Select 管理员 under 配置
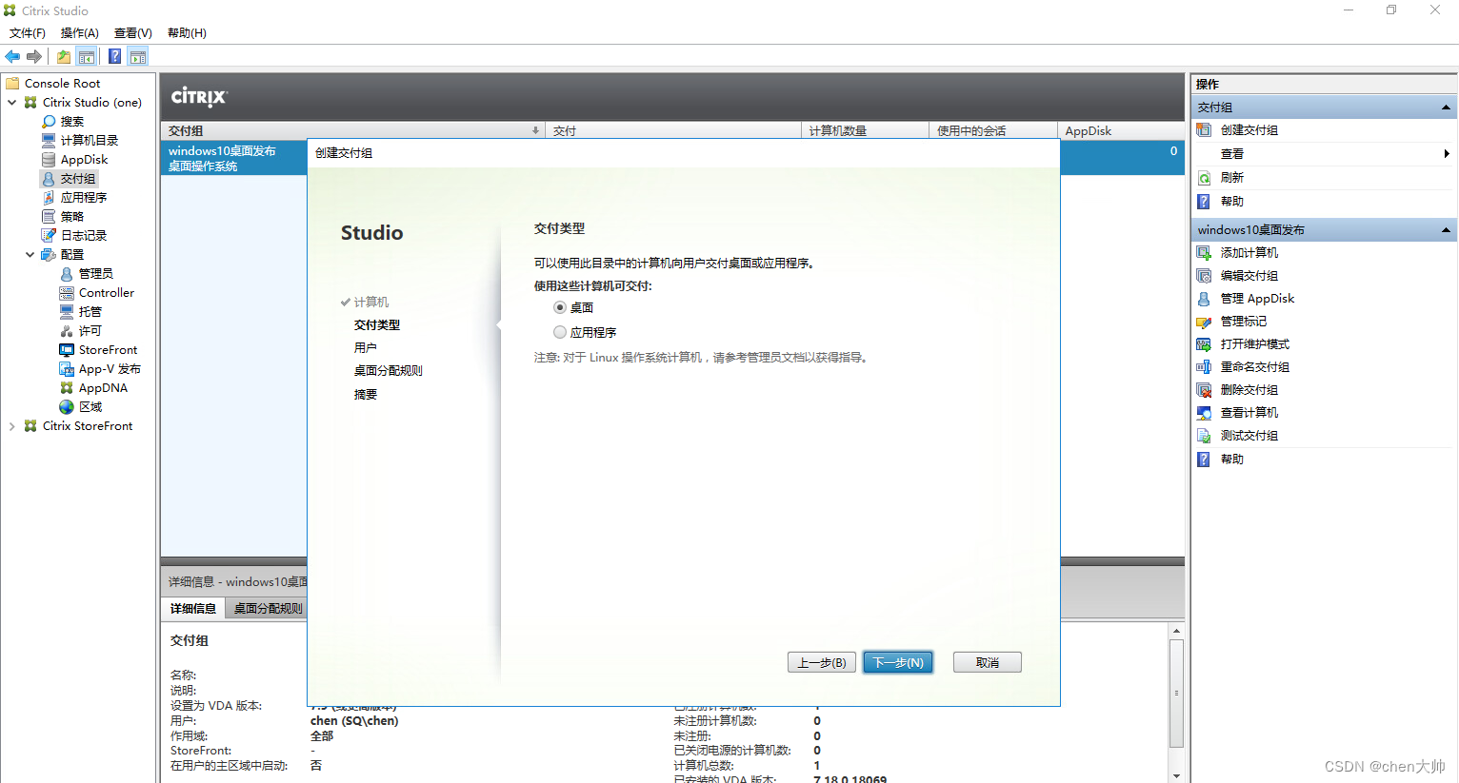 coord(96,274)
